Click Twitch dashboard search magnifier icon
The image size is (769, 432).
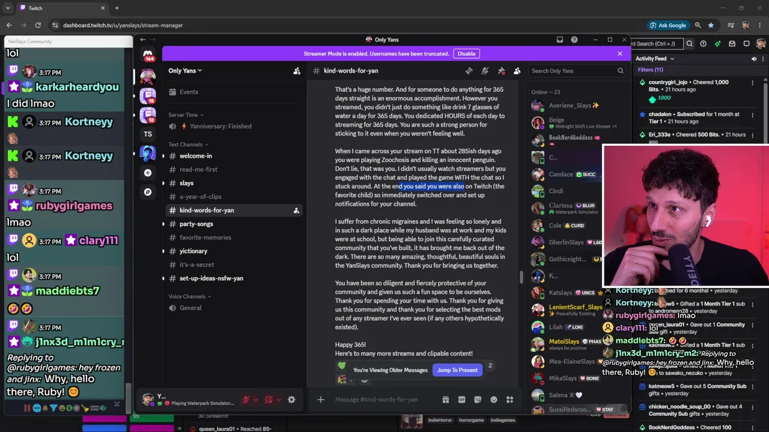pyautogui.click(x=690, y=44)
